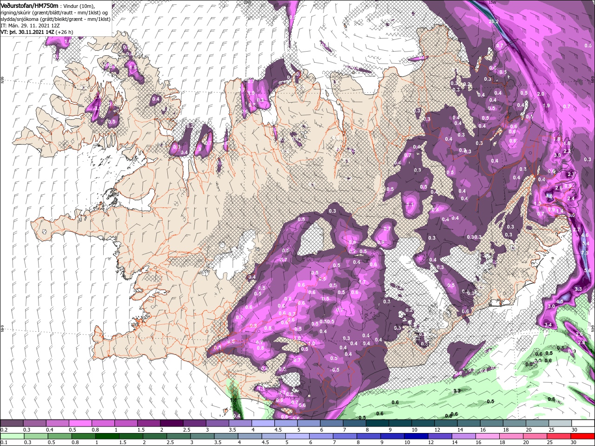Select the IT: Mán. 29. 11. 2021 12Z line
This screenshot has width=595, height=446.
[30, 26]
